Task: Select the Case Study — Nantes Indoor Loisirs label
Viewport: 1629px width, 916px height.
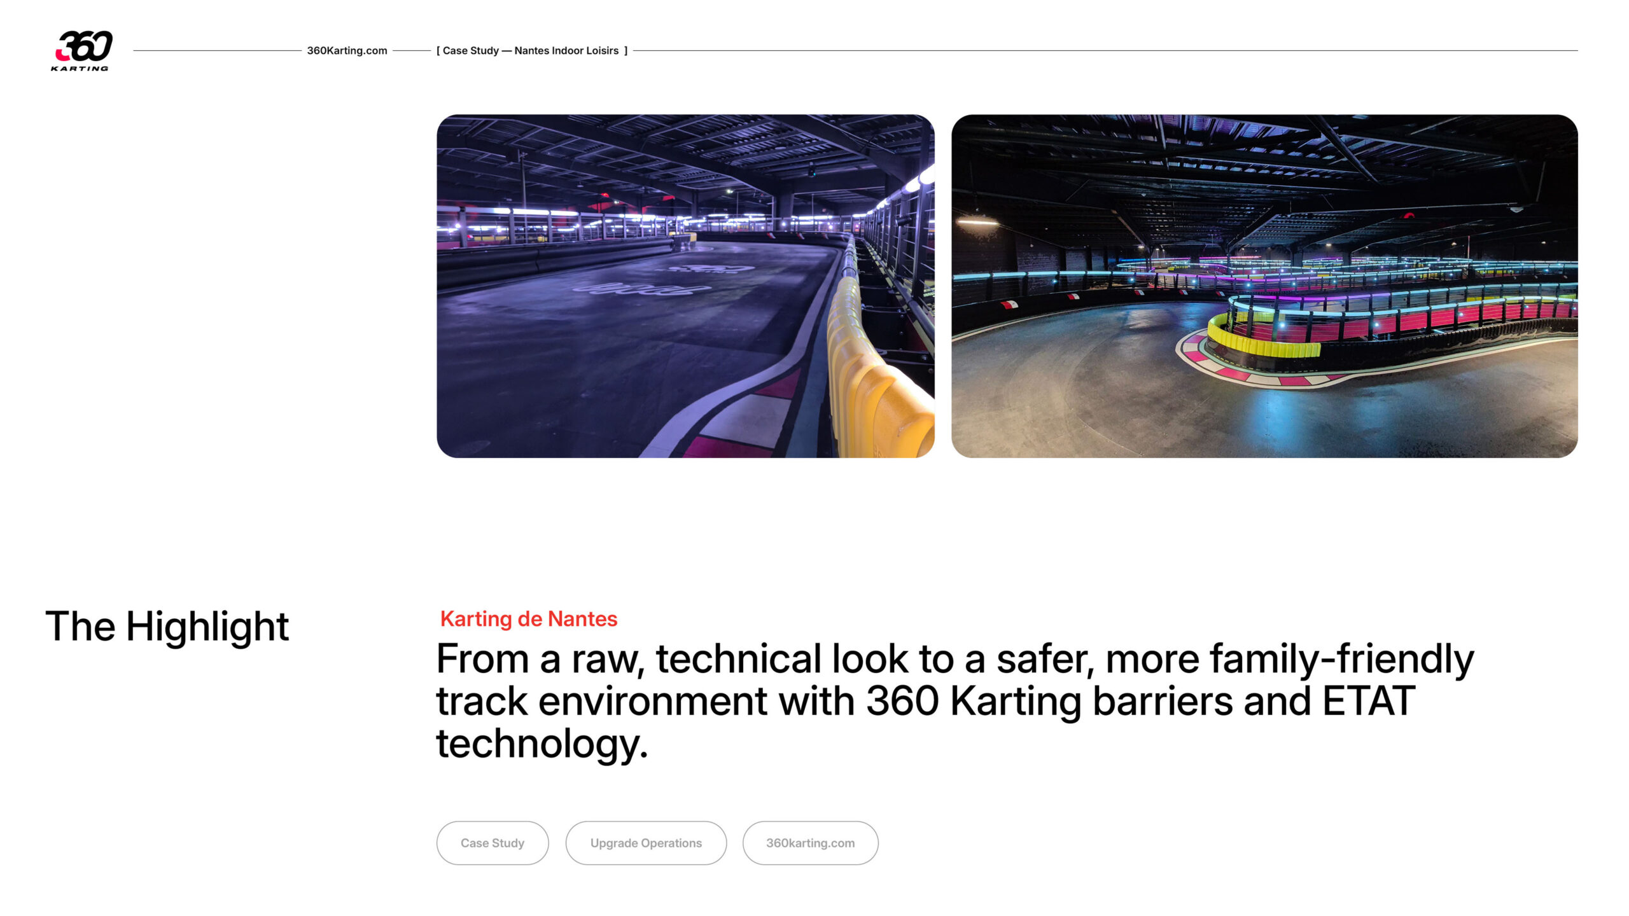Action: click(531, 50)
